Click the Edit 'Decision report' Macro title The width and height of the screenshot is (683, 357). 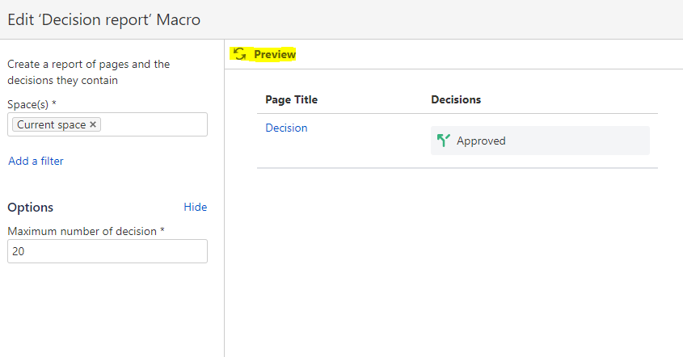(104, 19)
